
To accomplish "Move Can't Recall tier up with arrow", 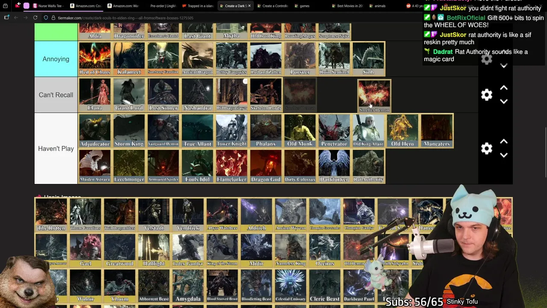I will coord(504,88).
